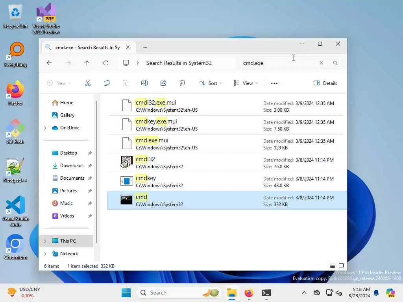Open the View dropdown menu
This screenshot has width=403, height=302.
[x=246, y=83]
